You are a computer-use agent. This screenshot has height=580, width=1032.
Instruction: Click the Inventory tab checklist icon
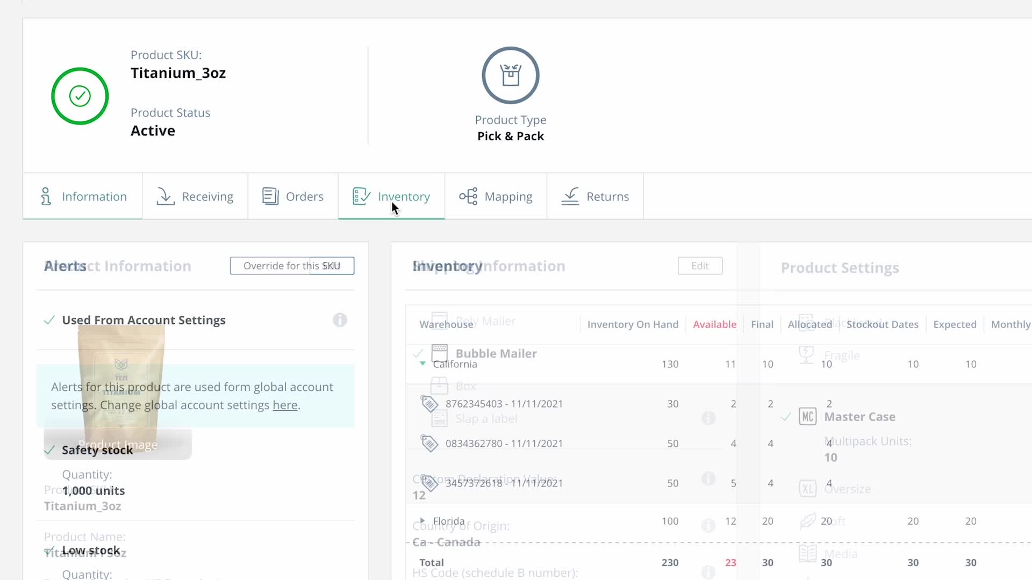361,197
